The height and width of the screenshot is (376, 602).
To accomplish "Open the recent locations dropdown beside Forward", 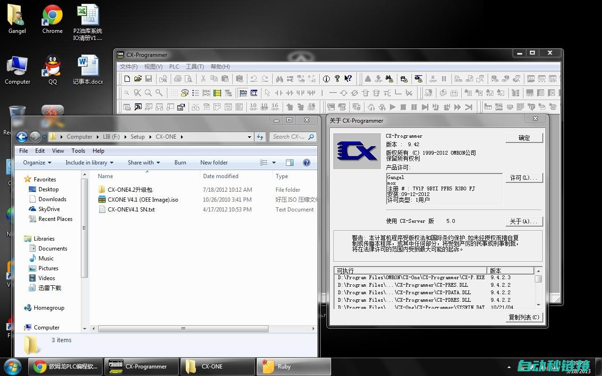I will click(44, 137).
